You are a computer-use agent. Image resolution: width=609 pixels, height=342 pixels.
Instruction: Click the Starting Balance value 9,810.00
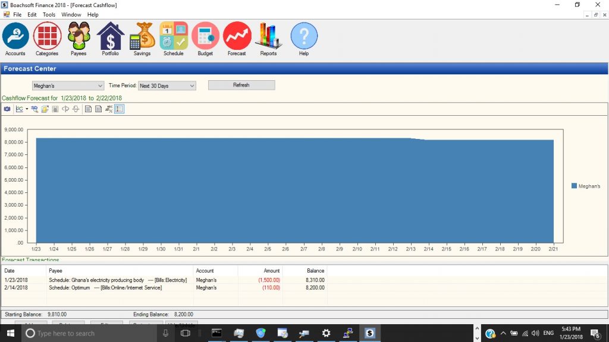(57, 315)
